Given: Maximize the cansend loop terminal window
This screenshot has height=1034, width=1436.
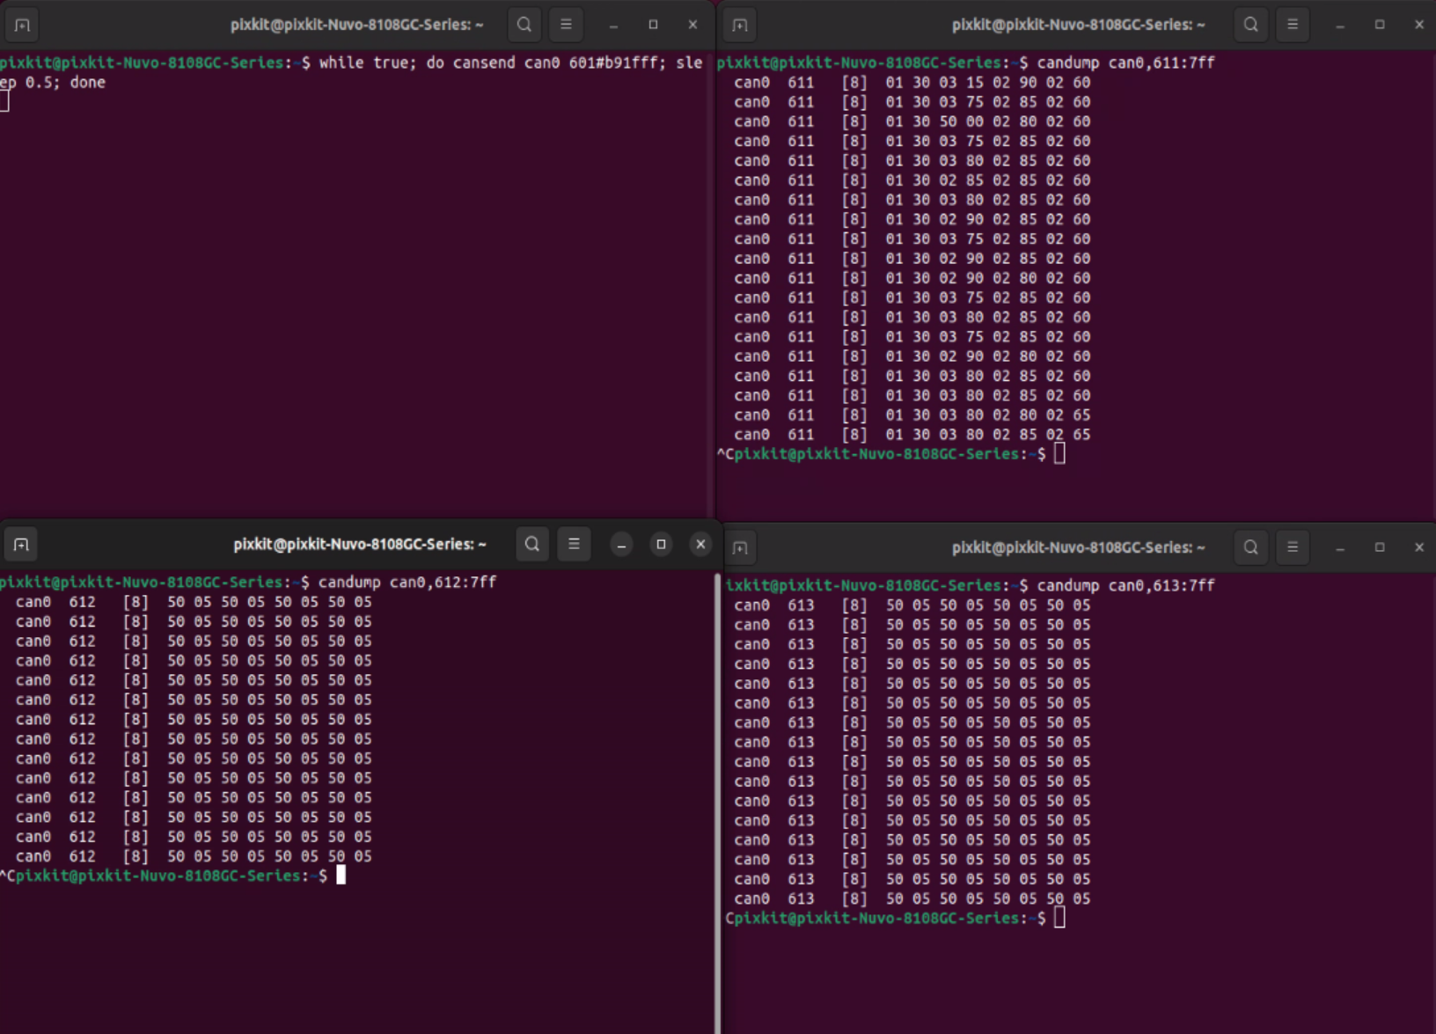Looking at the screenshot, I should click(653, 25).
